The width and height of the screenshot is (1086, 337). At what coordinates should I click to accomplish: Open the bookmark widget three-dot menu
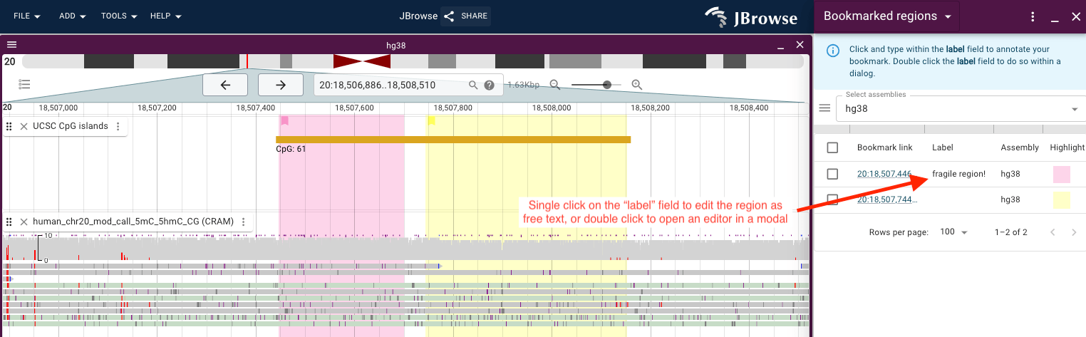click(x=1033, y=16)
